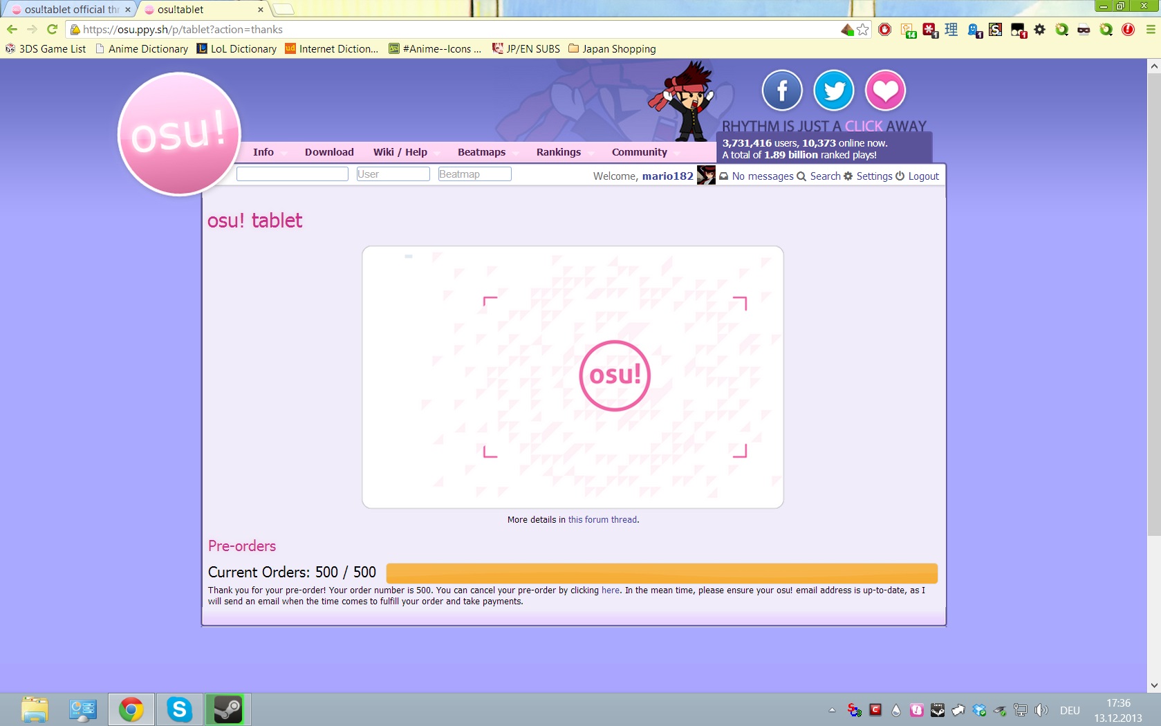Click the Beatmap search field

coord(475,174)
